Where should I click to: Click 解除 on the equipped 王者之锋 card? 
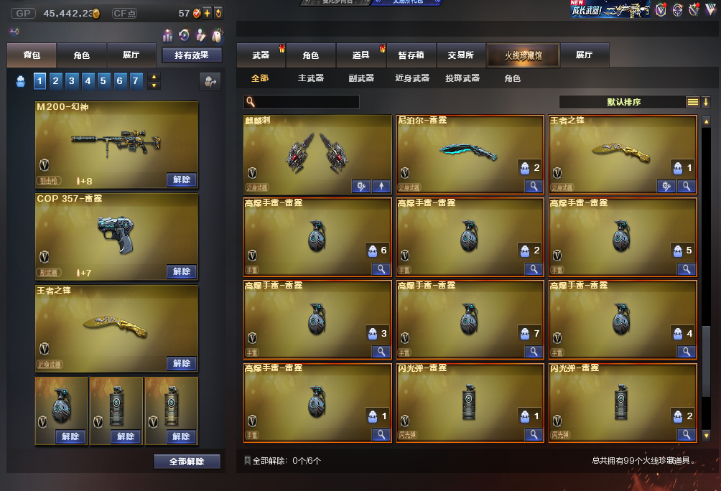182,364
